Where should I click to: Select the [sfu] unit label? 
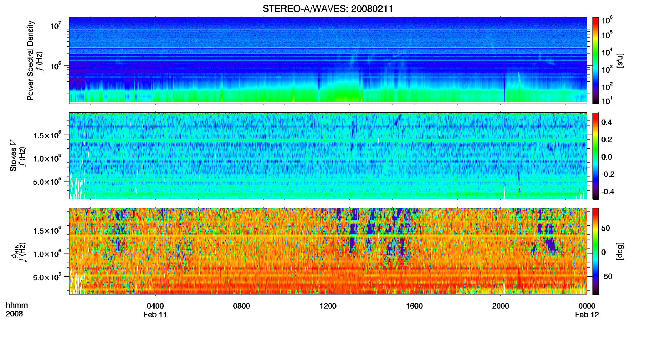pos(620,60)
